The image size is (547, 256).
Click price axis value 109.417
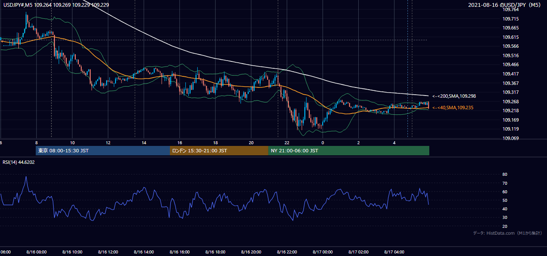pos(511,74)
